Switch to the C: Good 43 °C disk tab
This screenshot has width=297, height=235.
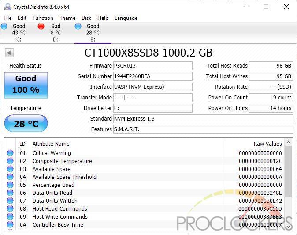[19, 33]
